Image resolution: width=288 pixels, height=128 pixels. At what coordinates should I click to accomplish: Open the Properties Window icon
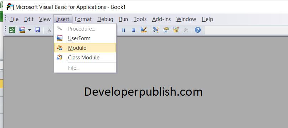[x=166, y=30]
